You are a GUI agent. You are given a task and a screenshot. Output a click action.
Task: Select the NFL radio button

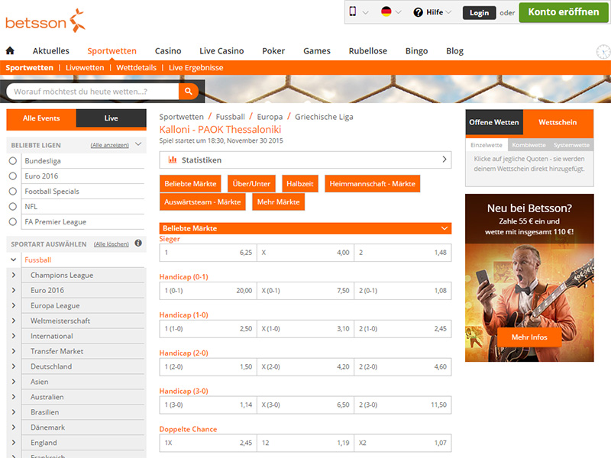click(x=13, y=206)
